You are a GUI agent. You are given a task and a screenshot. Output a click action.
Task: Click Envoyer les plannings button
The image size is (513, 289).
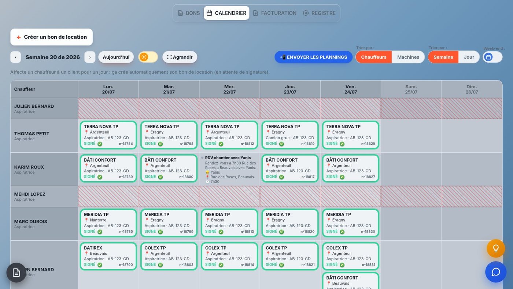pos(314,57)
